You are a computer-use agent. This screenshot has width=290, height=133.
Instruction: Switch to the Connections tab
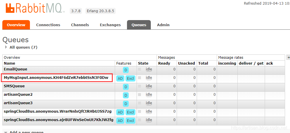point(48,25)
